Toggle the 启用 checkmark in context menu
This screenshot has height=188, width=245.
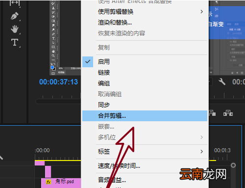88,62
